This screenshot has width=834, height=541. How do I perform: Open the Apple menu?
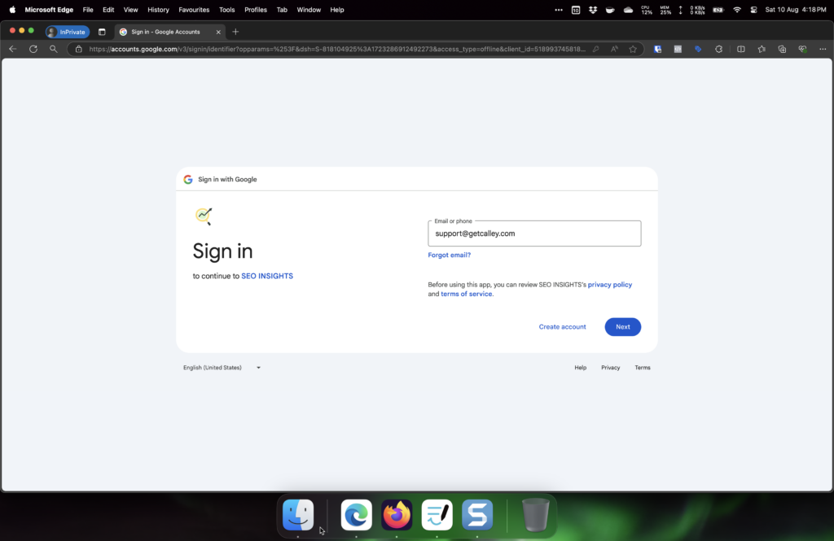click(12, 10)
